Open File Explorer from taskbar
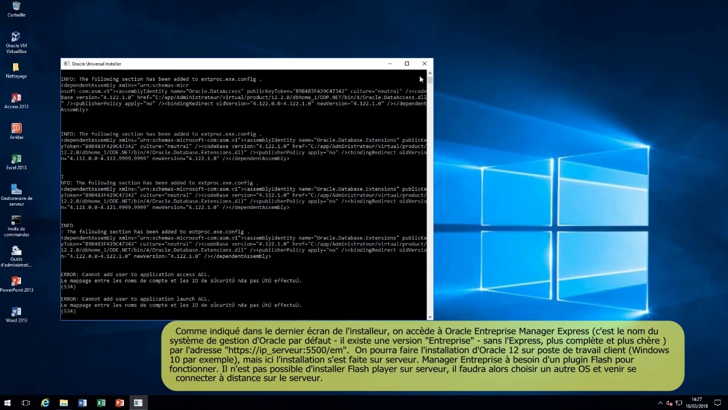728x410 pixels. coord(64,403)
